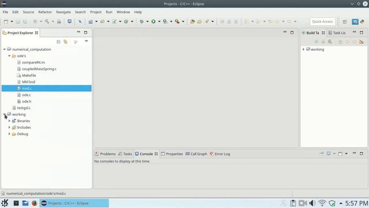This screenshot has height=208, width=369.
Task: Open Firefox from the taskbar
Action: point(35,203)
